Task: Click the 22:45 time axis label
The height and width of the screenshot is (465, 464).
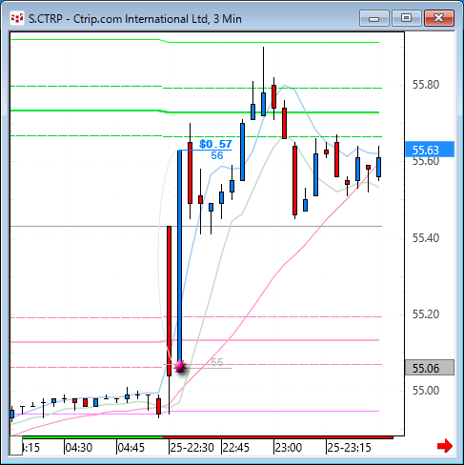Action: click(x=236, y=448)
